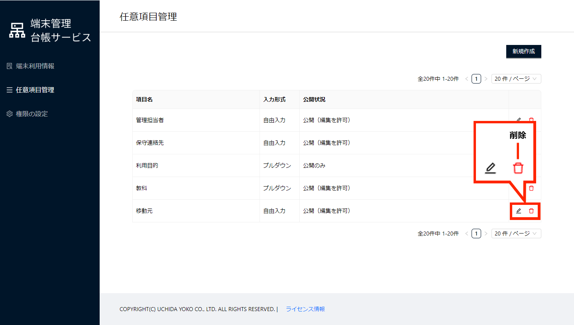Click the 端末管理台帳サービス logo icon

[17, 31]
